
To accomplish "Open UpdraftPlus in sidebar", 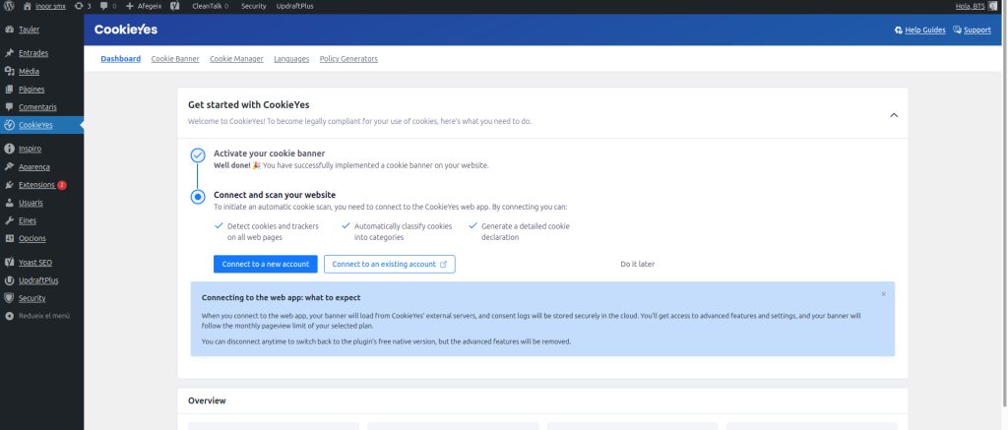I will coord(38,280).
